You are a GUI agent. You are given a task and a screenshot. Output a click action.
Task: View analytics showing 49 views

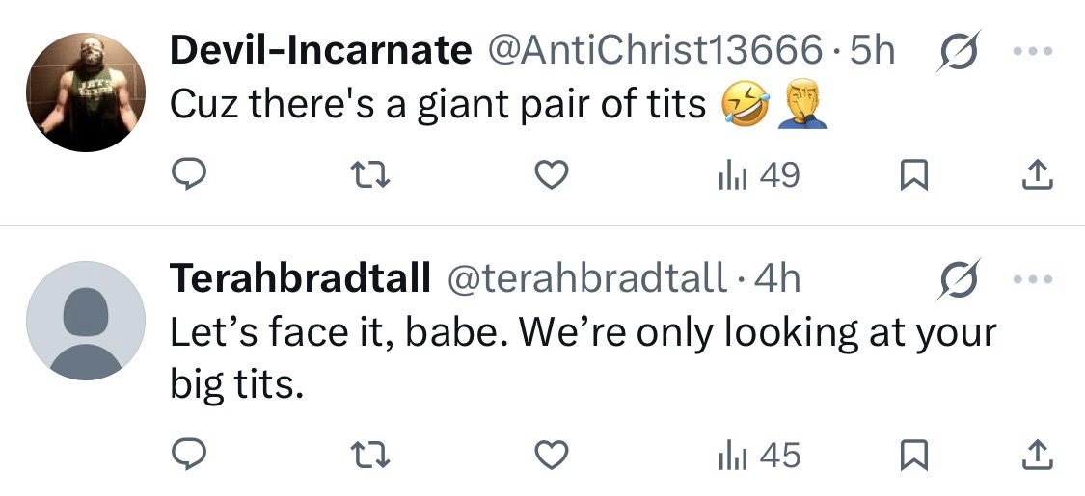[758, 174]
